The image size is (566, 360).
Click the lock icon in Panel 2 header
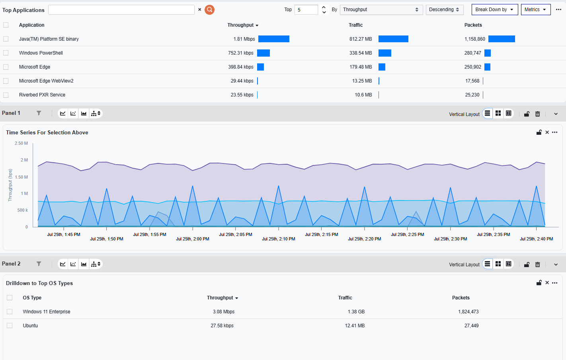tap(527, 265)
